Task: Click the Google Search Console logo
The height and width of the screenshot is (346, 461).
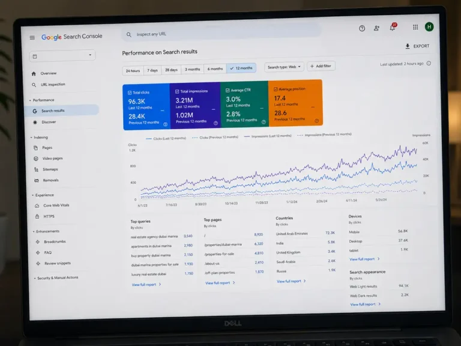Action: pyautogui.click(x=72, y=37)
